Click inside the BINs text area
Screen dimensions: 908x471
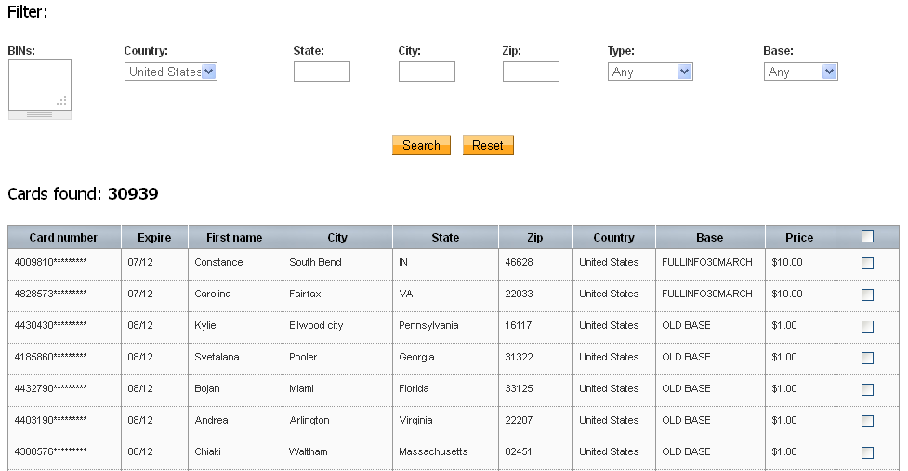pyautogui.click(x=40, y=85)
